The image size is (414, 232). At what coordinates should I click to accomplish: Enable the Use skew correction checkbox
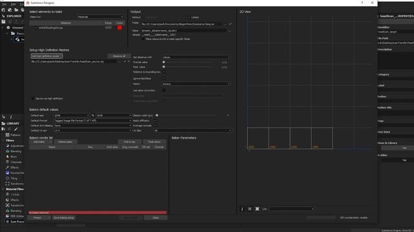[164, 90]
